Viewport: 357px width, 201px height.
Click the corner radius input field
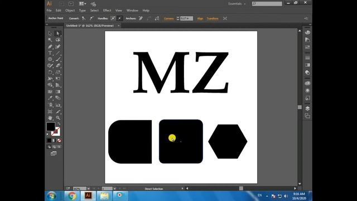point(187,18)
